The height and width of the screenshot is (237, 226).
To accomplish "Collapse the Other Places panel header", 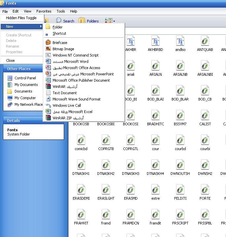I will (x=23, y=69).
